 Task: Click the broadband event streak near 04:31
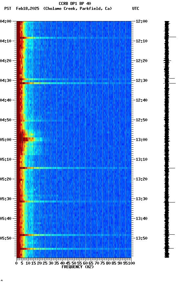pyautogui.click(x=74, y=83)
